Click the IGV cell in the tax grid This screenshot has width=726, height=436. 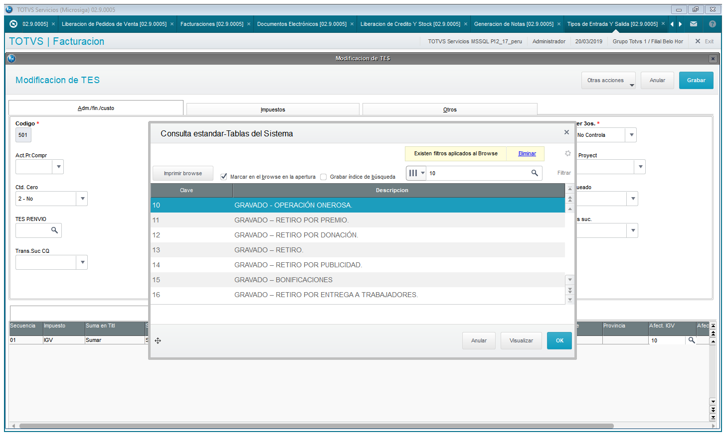click(x=63, y=340)
